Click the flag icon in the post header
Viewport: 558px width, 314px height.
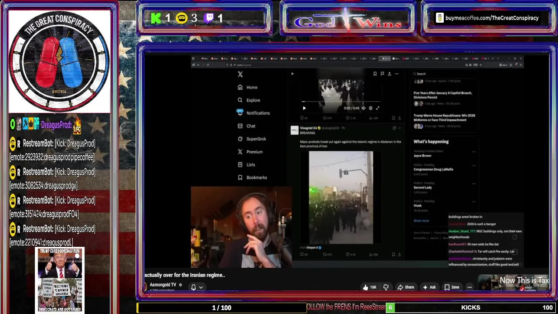click(382, 74)
